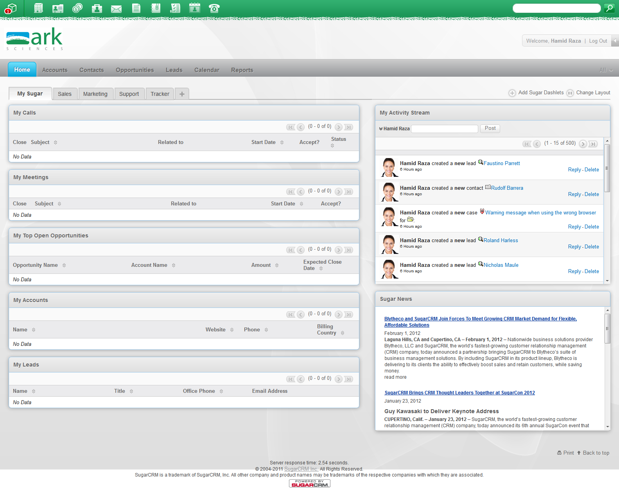Click the contact card shortcut icon
This screenshot has height=491, width=619.
[x=58, y=8]
